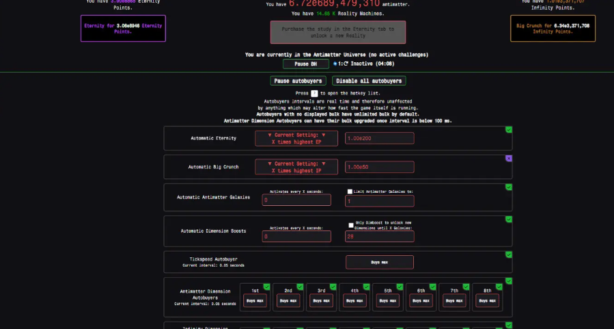Click Buys max under 3rd dimension

coord(322,301)
